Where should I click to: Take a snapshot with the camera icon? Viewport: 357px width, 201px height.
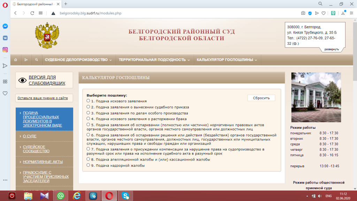(303, 13)
